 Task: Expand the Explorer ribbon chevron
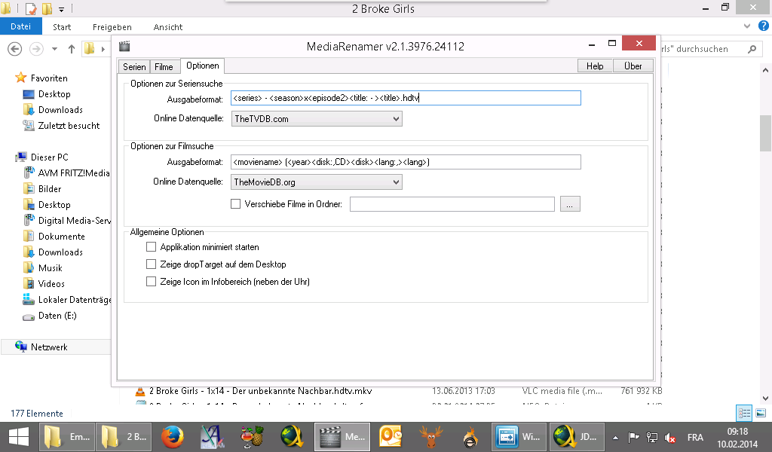[x=747, y=26]
